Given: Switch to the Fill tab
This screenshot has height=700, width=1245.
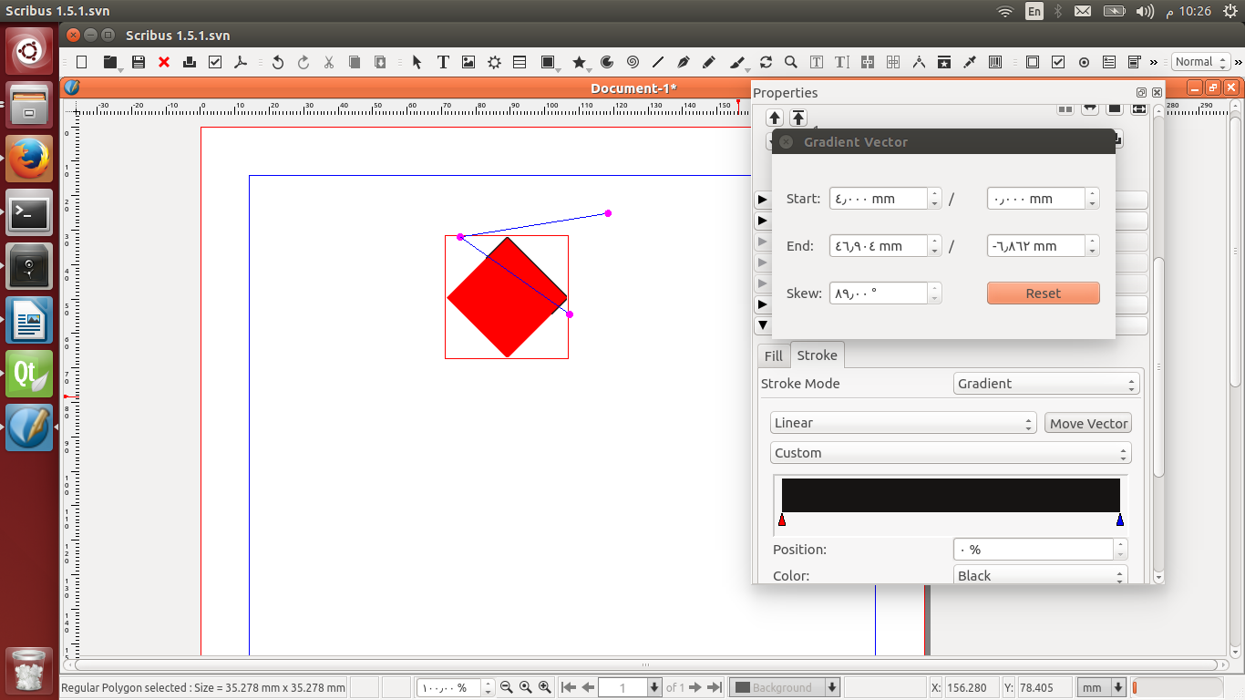Looking at the screenshot, I should coord(773,355).
